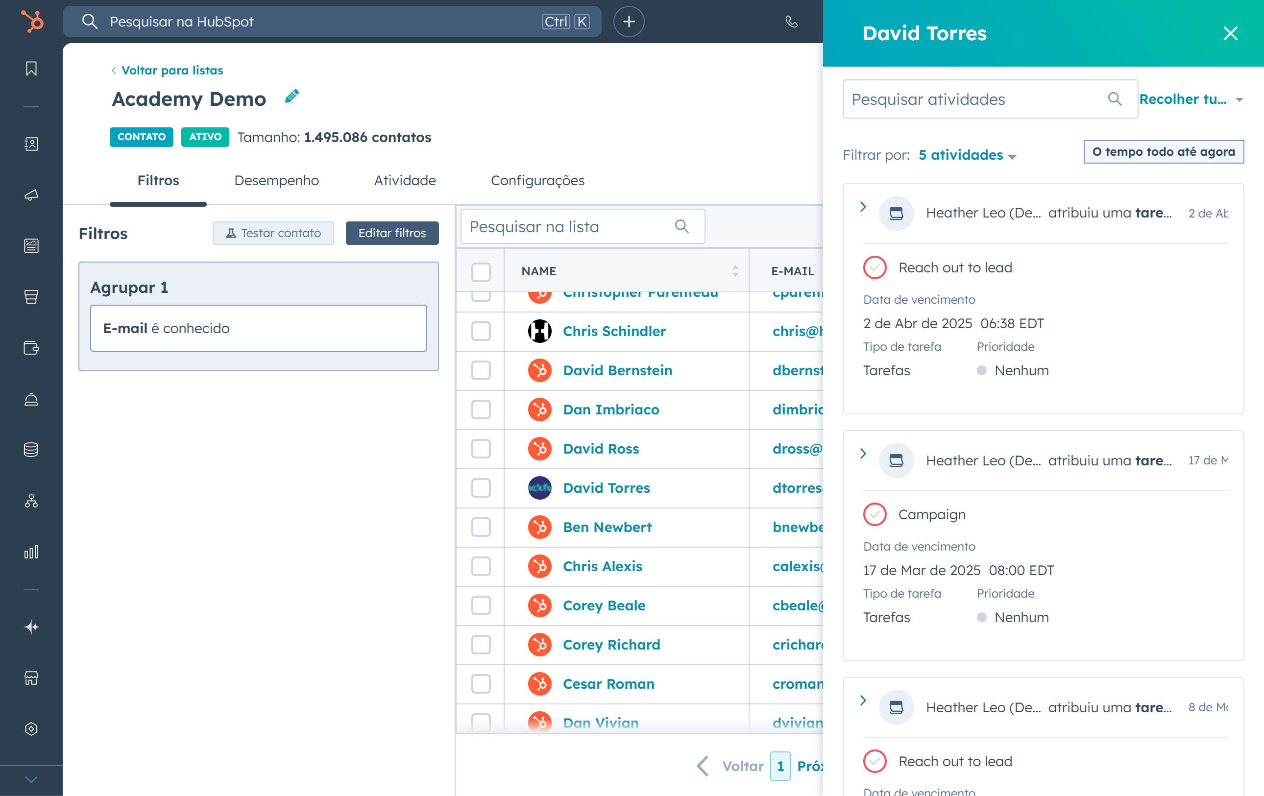The width and height of the screenshot is (1264, 796).
Task: Toggle the select-all checkbox in the table header
Action: point(481,271)
